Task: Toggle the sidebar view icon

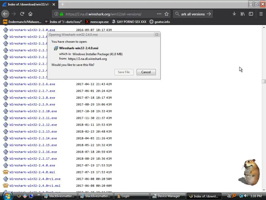Action: 251,14
